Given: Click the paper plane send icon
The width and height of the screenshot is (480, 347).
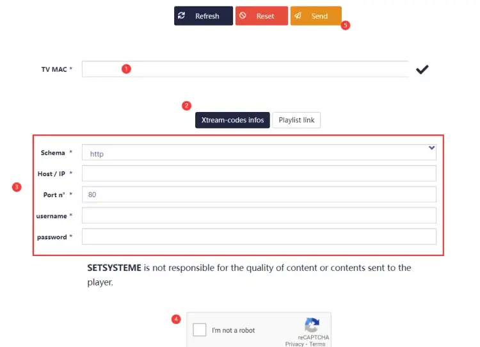Looking at the screenshot, I should tap(298, 16).
